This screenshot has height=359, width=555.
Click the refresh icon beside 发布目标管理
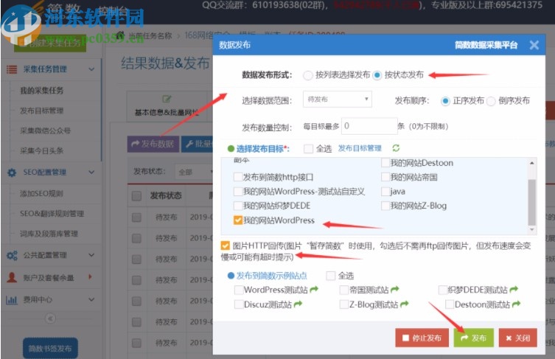click(396, 148)
